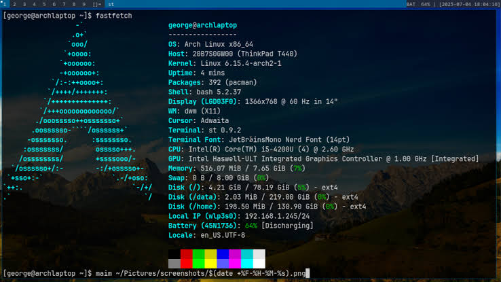The height and width of the screenshot is (282, 501).
Task: Click the Terminal Font JetBrainsMono line
Action: tap(259, 140)
